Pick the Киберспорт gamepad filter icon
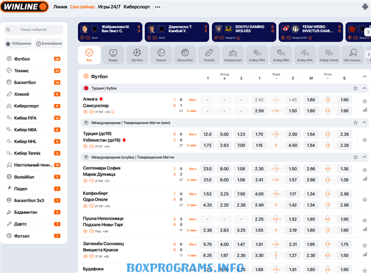Viewport: 371px width, 273px height. pos(233,54)
